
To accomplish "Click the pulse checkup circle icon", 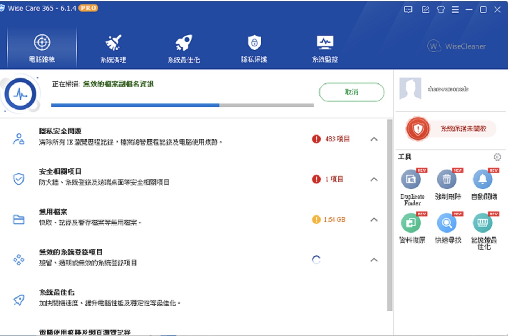I will (21, 95).
